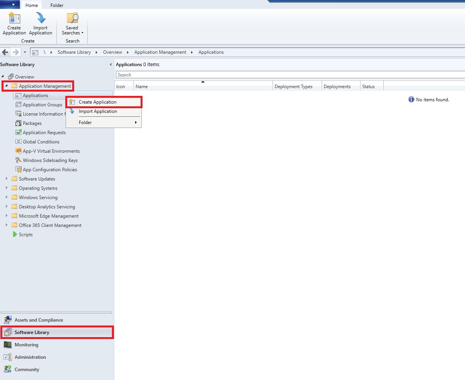Go to the Administration workspace
The width and height of the screenshot is (465, 380).
30,357
